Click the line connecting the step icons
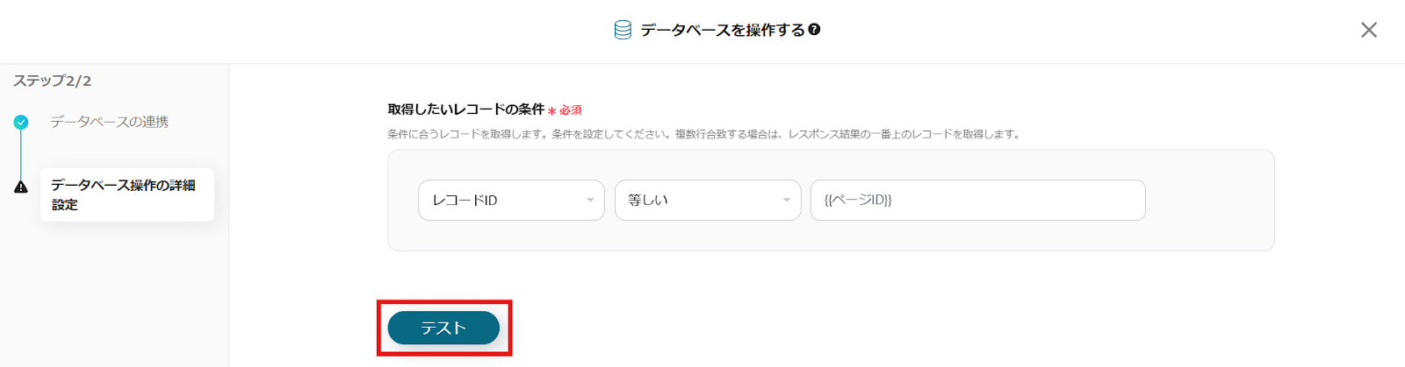The width and height of the screenshot is (1405, 367). pyautogui.click(x=21, y=155)
